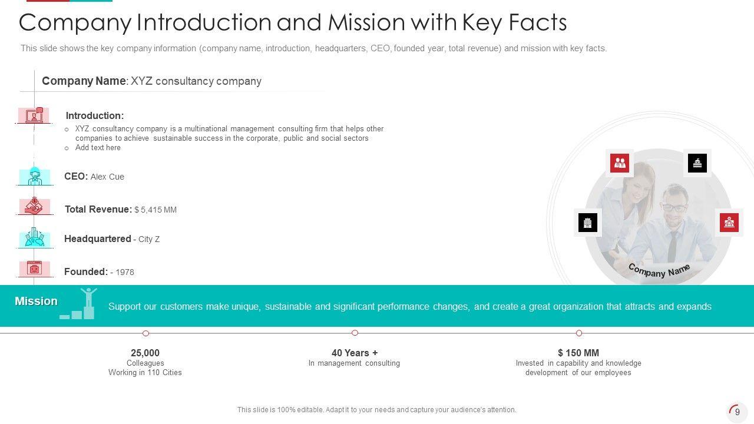The image size is (754, 424).
Task: Click the Introduction presenter icon
Action: [34, 115]
